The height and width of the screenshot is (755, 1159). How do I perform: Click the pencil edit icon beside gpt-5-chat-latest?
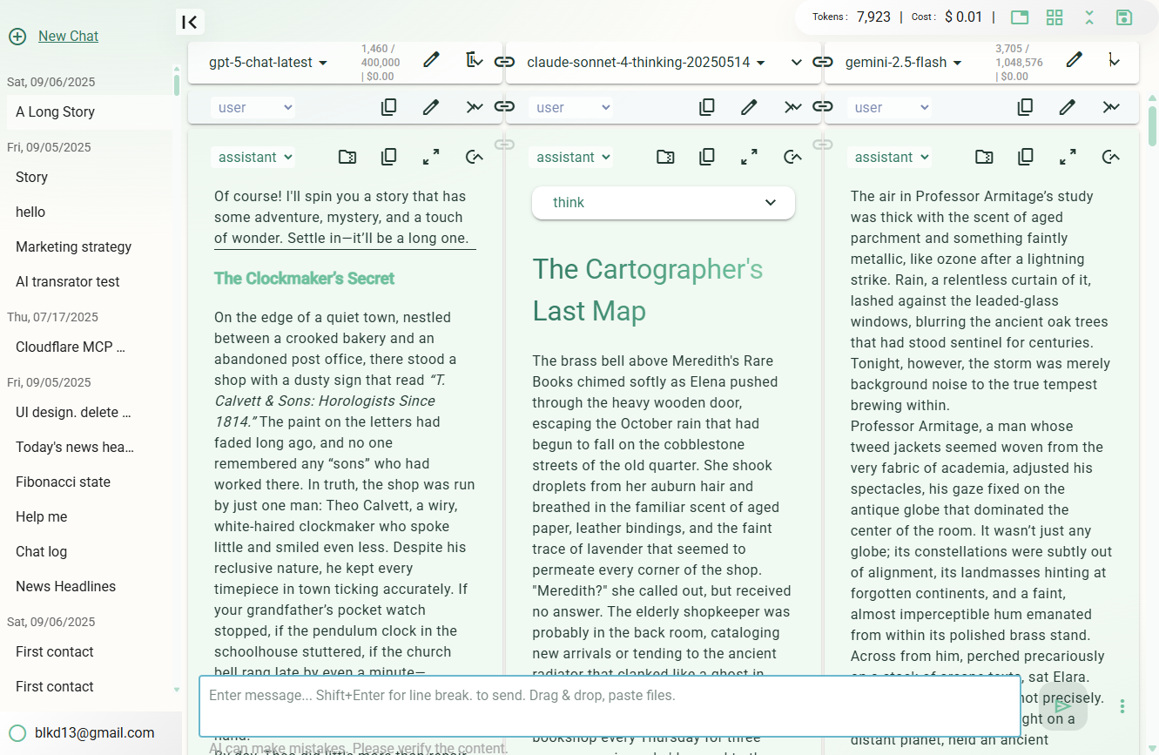click(431, 60)
